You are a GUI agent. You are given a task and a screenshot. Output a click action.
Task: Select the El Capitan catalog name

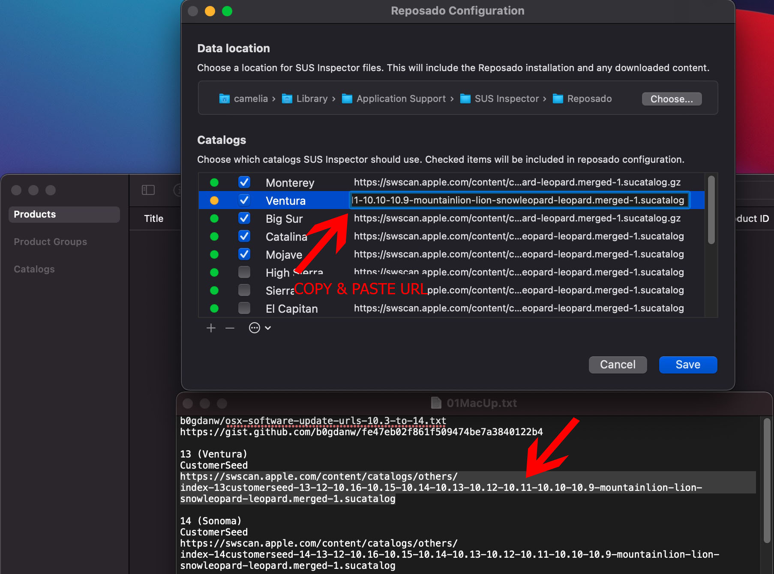click(292, 309)
